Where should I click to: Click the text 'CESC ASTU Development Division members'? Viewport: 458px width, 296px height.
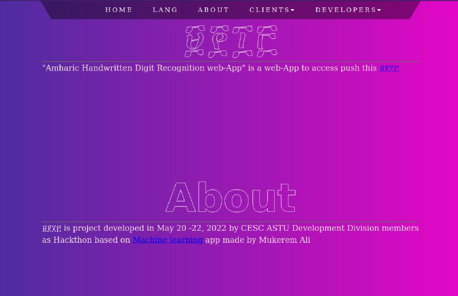pyautogui.click(x=330, y=228)
